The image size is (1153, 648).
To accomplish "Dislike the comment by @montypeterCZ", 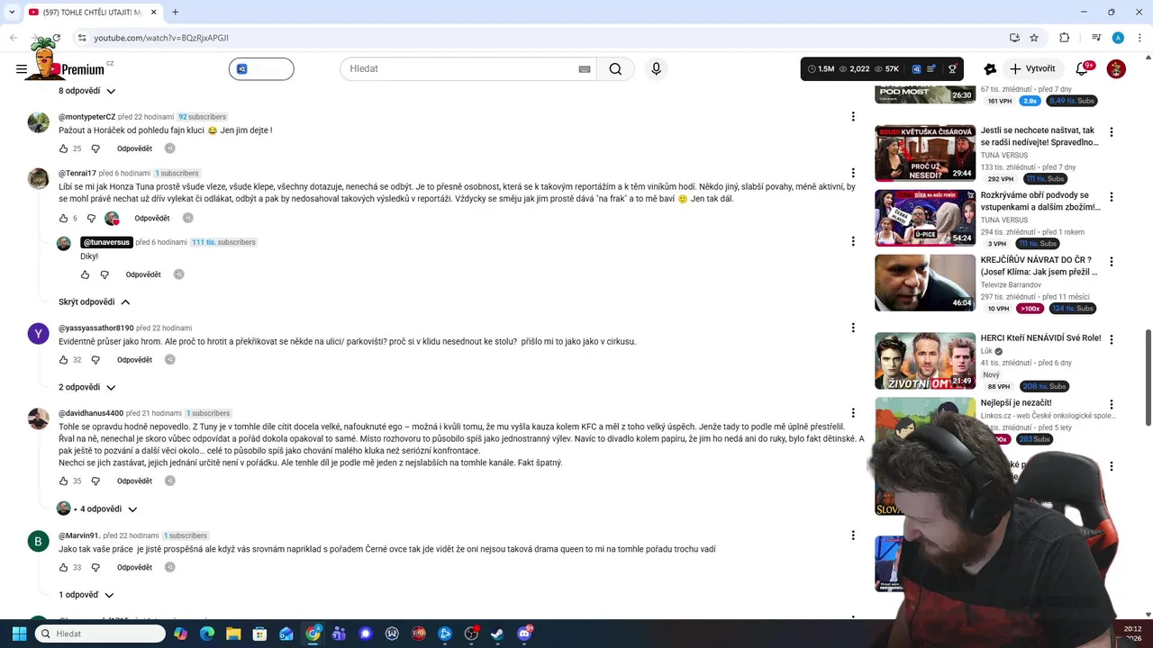I will tap(95, 148).
